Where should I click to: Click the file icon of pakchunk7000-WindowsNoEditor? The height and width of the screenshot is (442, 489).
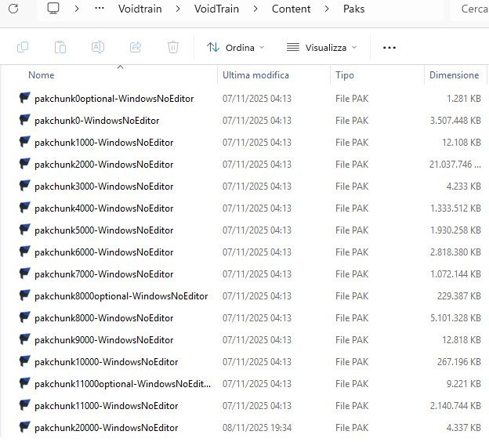click(24, 274)
